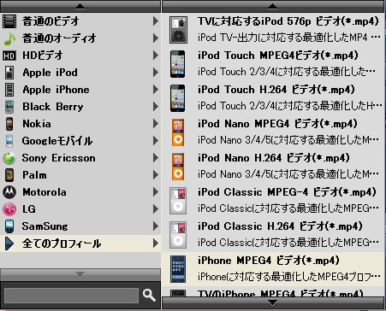Click the HD icon beside HDビデオ
The width and height of the screenshot is (386, 311).
point(9,56)
